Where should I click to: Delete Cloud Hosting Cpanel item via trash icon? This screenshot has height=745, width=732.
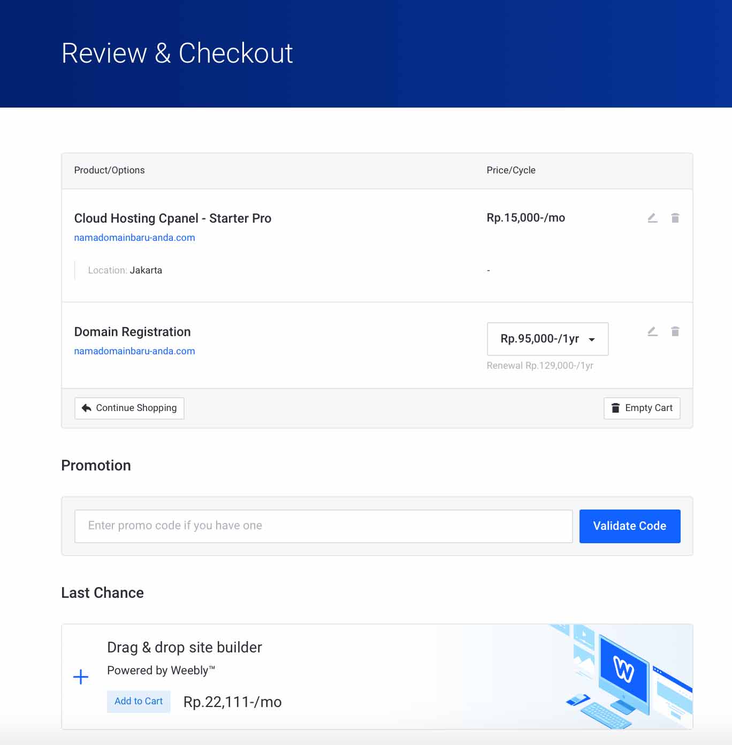pyautogui.click(x=675, y=218)
